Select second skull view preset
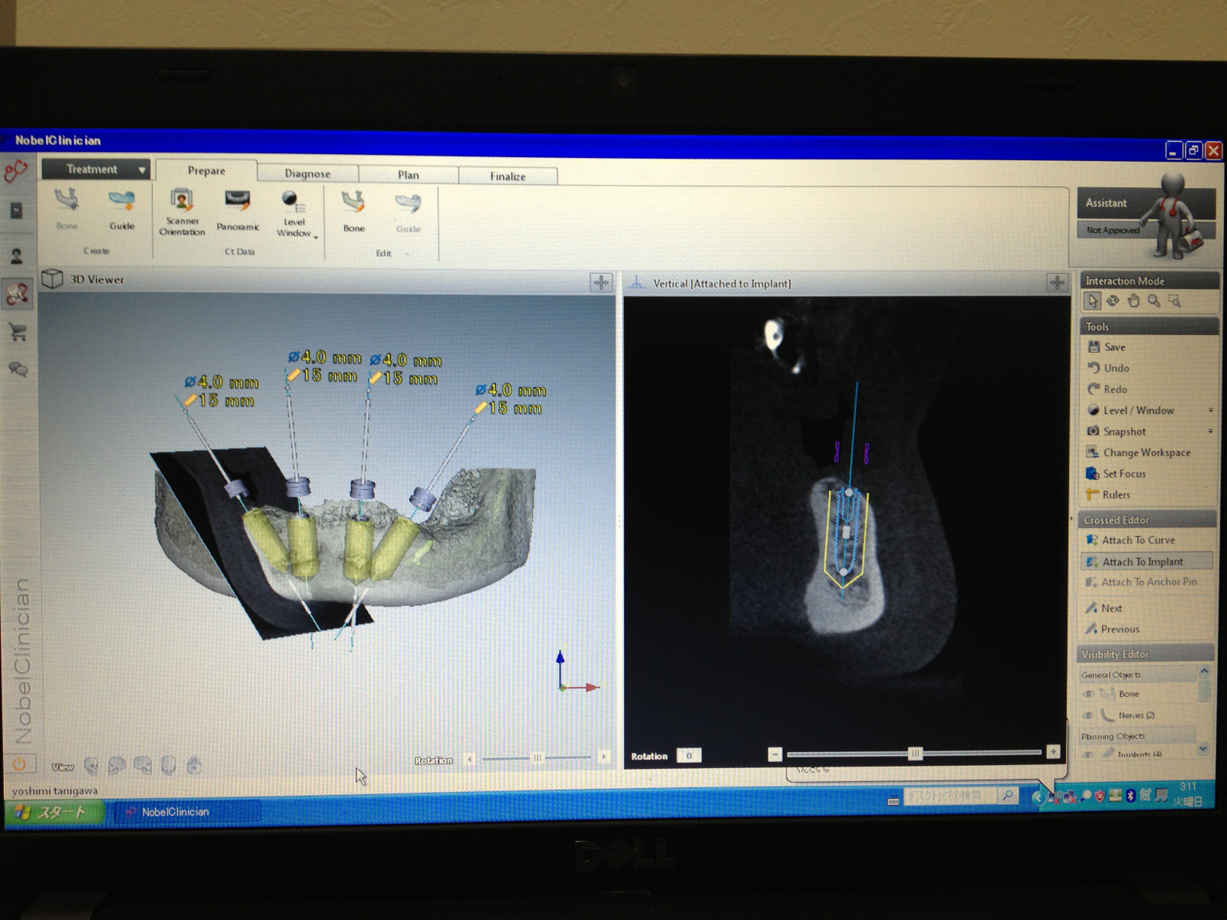 (x=117, y=765)
